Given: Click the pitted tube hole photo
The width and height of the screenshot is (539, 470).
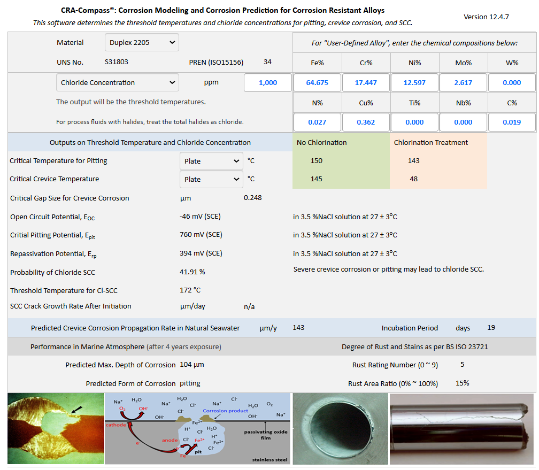Looking at the screenshot, I should [340, 428].
